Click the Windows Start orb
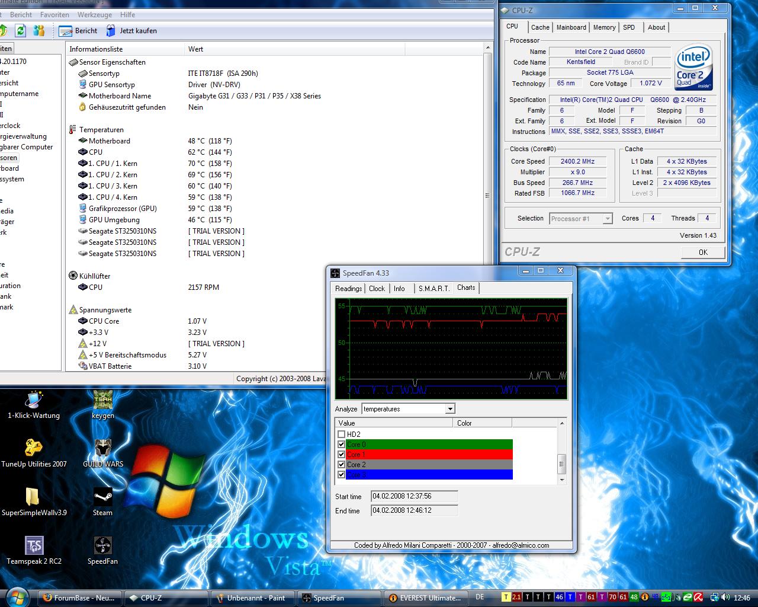The image size is (758, 607). click(x=16, y=596)
